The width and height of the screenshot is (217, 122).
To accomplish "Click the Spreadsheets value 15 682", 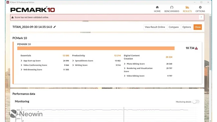I will pyautogui.click(x=118, y=61).
